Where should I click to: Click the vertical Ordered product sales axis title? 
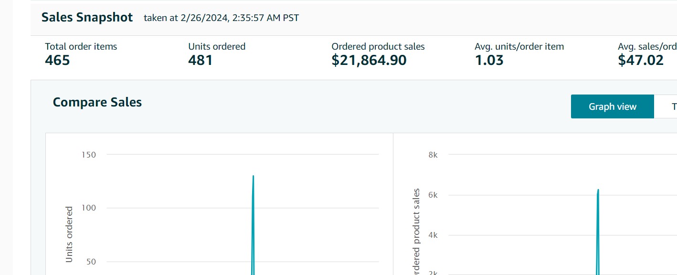click(x=416, y=232)
